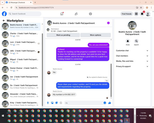Click the site info icon in address bar
The image size is (154, 123).
coord(16,8)
